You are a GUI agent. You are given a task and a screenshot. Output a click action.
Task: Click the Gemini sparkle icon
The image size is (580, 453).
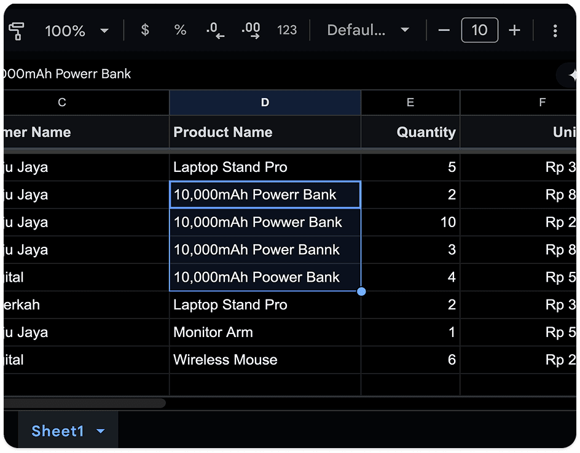572,75
